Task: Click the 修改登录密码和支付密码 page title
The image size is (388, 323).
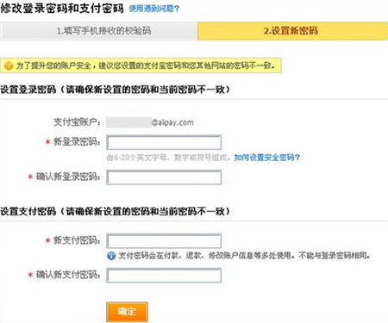Action: pos(62,9)
